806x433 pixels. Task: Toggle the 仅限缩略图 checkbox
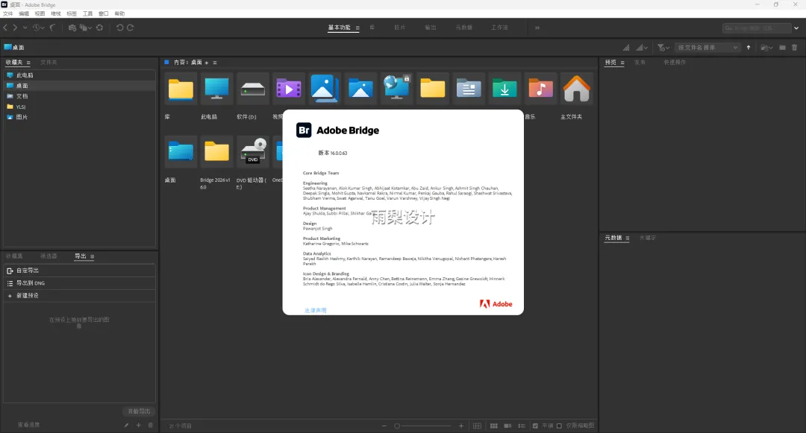pos(559,426)
